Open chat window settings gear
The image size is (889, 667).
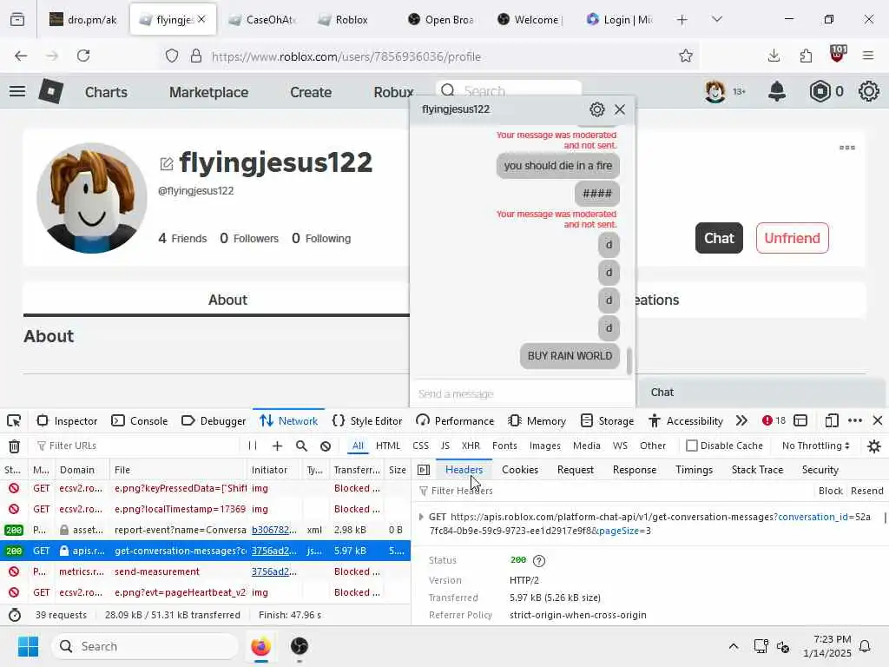coord(596,109)
